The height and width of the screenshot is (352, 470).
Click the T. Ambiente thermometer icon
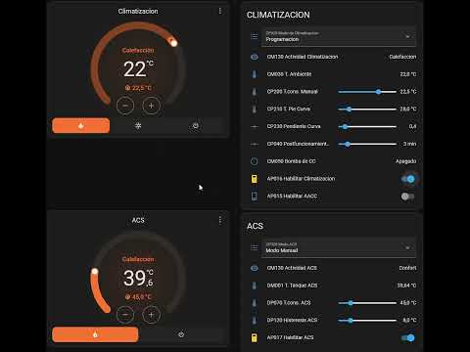255,74
